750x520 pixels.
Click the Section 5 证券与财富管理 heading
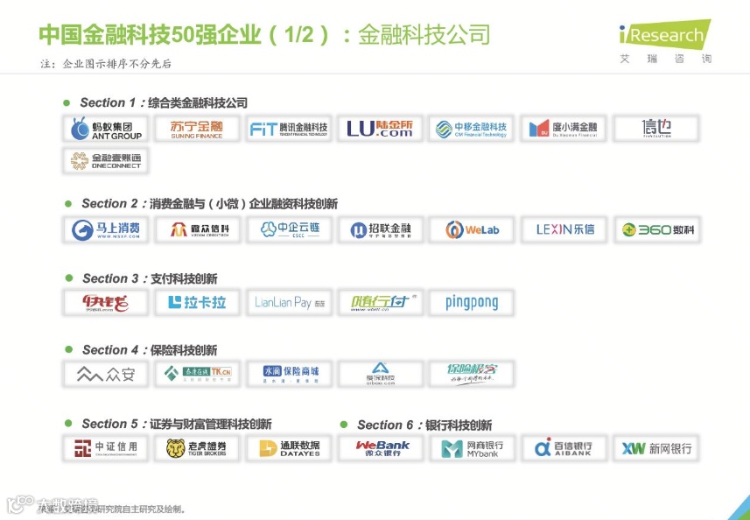coord(177,424)
